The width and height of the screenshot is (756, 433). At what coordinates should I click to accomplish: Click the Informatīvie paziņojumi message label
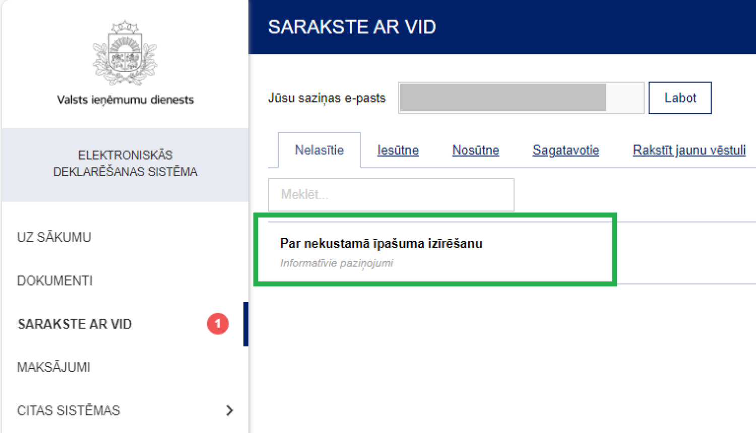[x=336, y=263]
